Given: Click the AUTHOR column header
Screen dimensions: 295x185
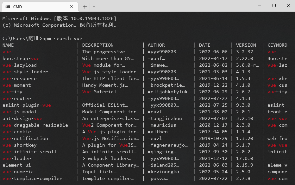Looking at the screenshot, I should pyautogui.click(x=156, y=45).
